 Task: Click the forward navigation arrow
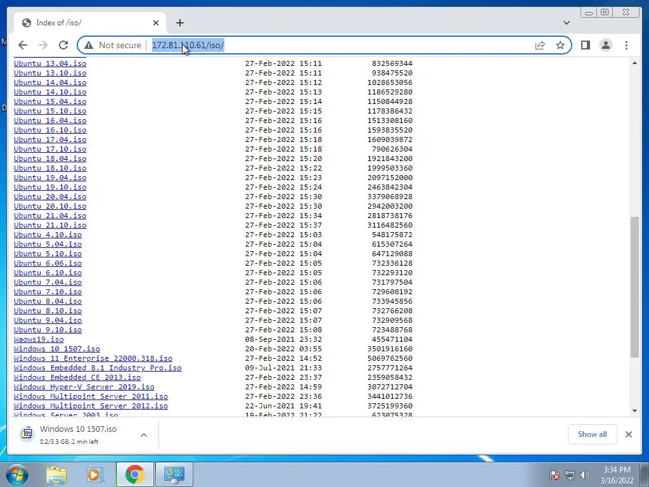click(43, 45)
